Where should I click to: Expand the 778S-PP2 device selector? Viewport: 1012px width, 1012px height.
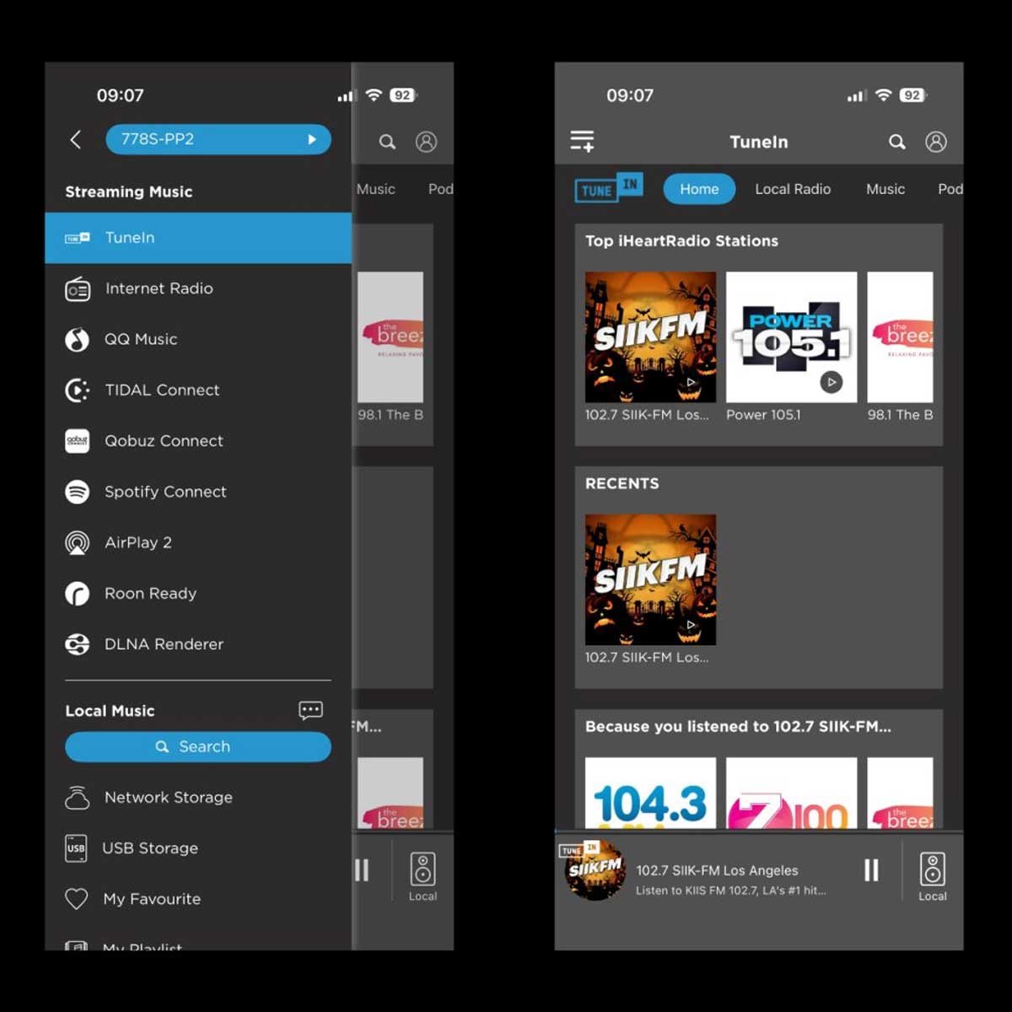[x=218, y=139]
